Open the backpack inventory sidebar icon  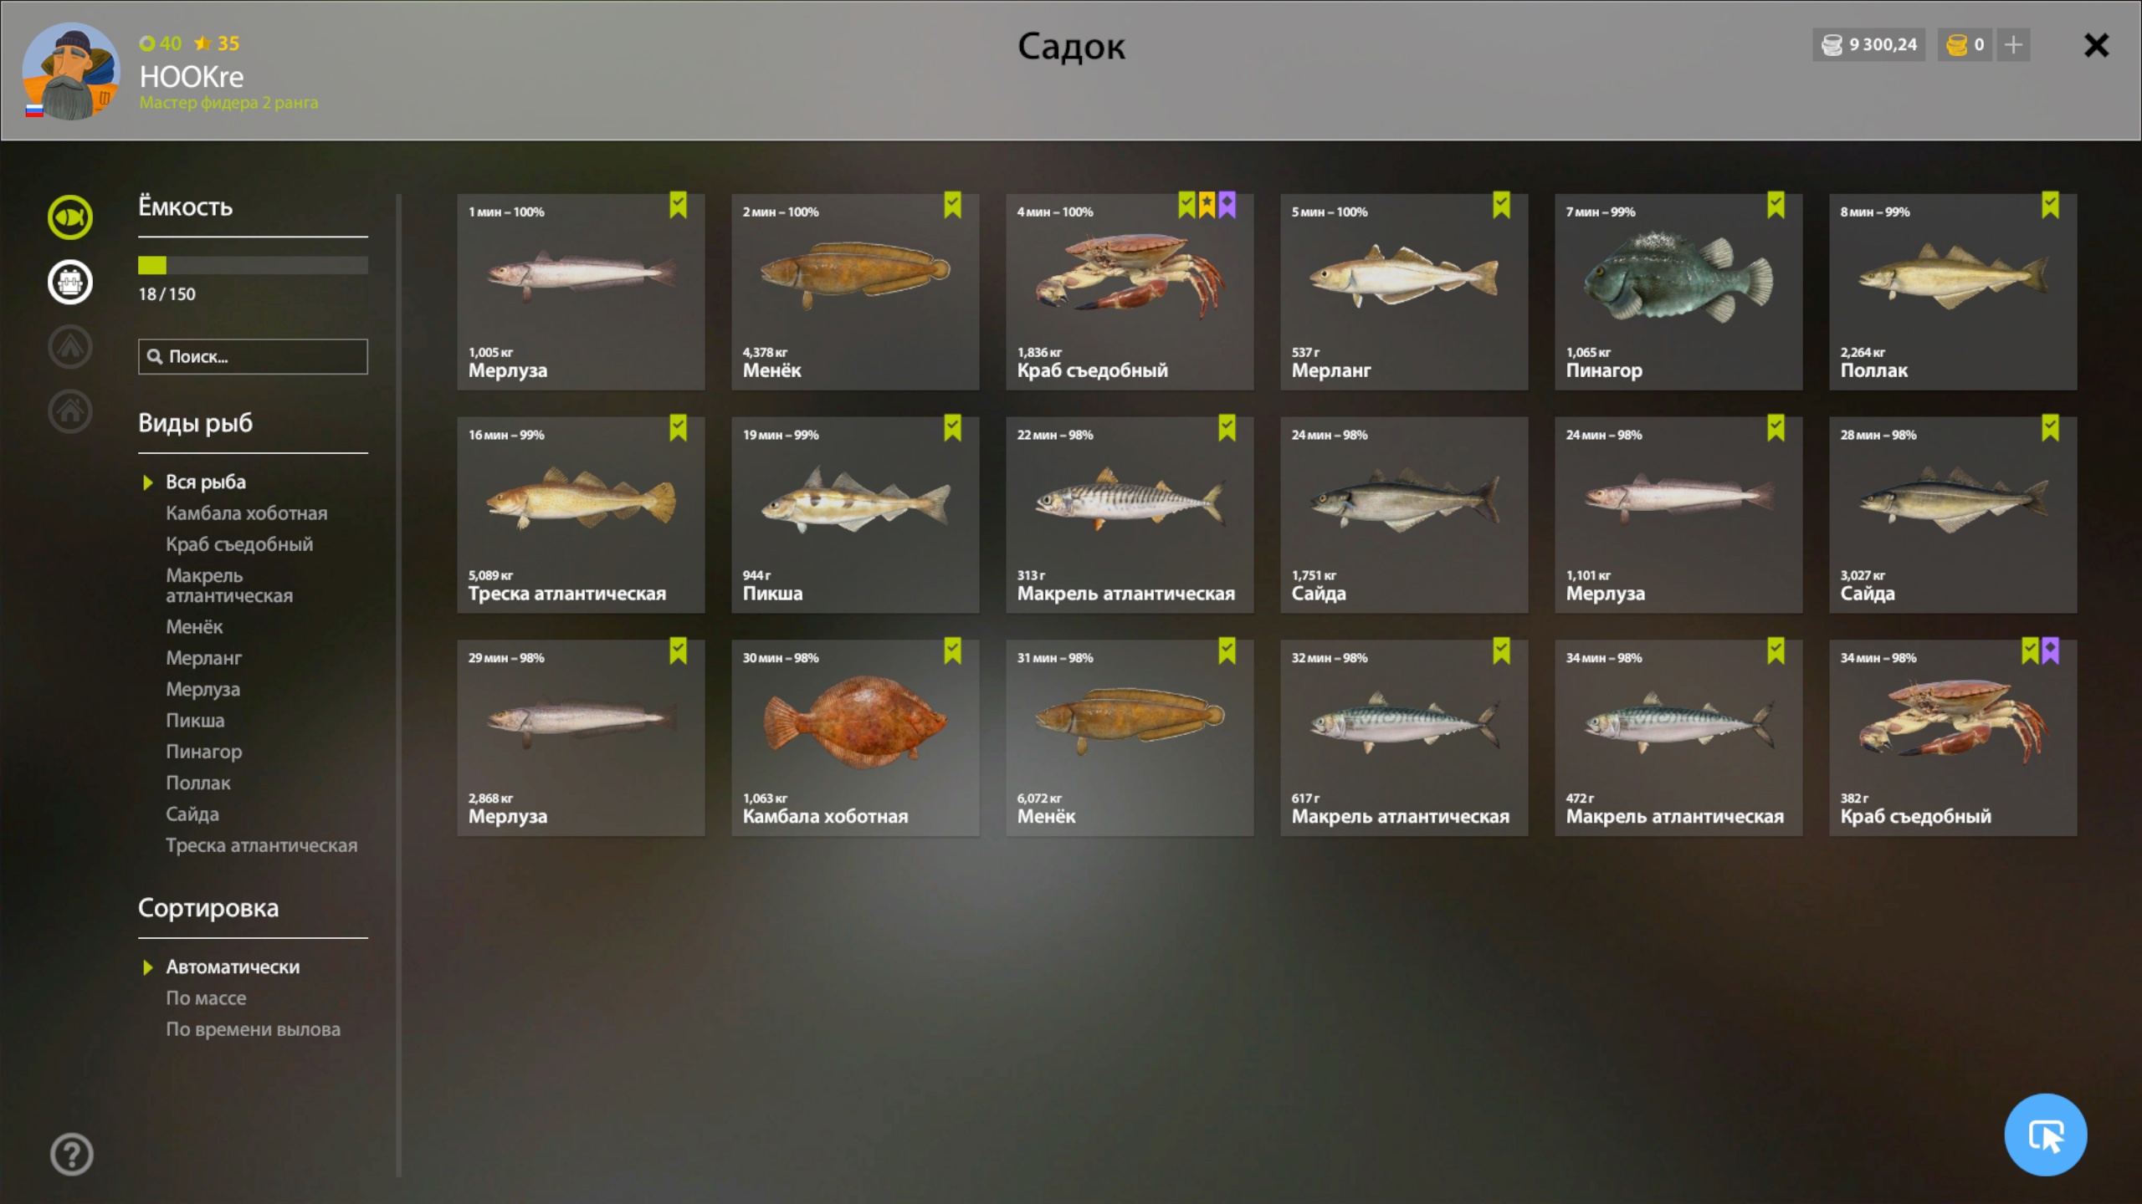[x=70, y=282]
